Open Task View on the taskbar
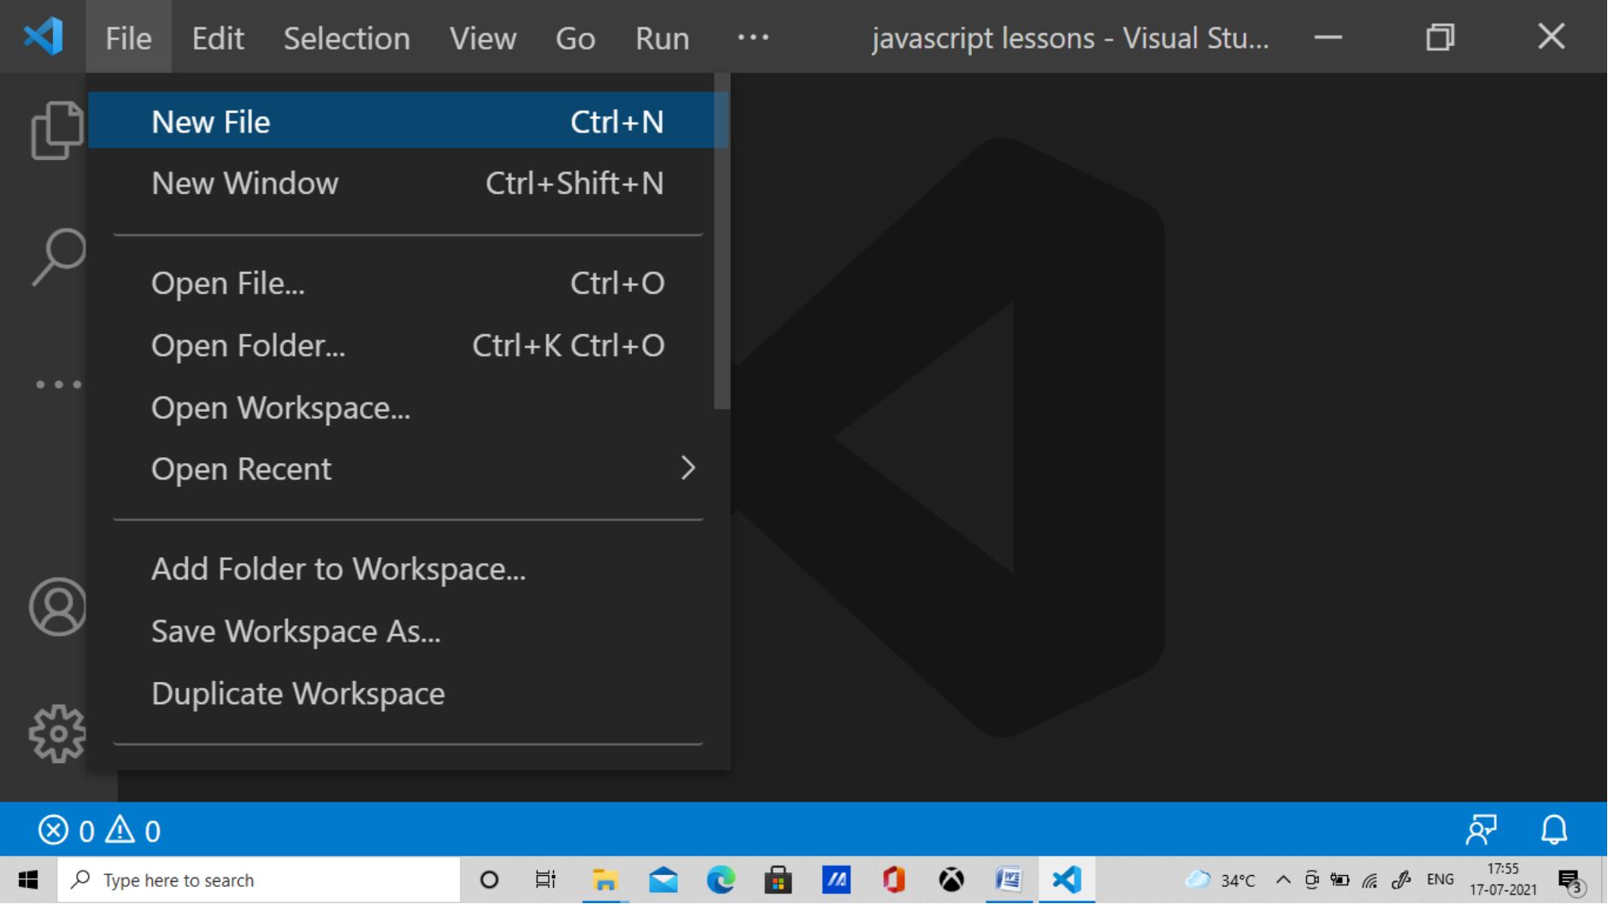 (545, 879)
